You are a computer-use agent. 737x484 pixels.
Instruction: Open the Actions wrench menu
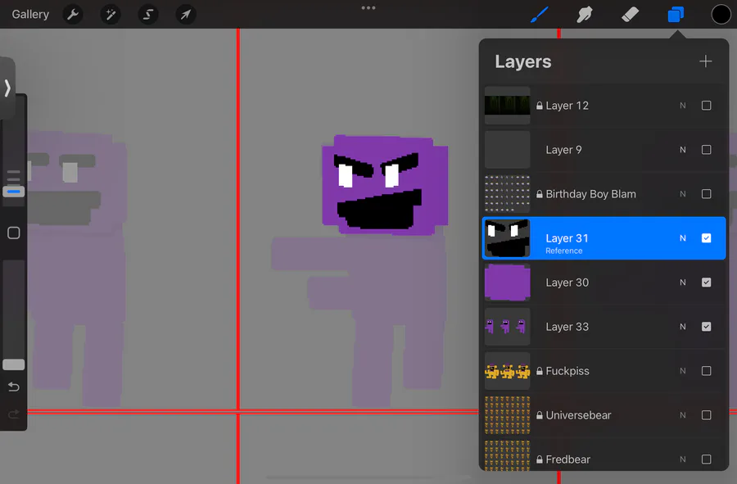click(x=73, y=15)
